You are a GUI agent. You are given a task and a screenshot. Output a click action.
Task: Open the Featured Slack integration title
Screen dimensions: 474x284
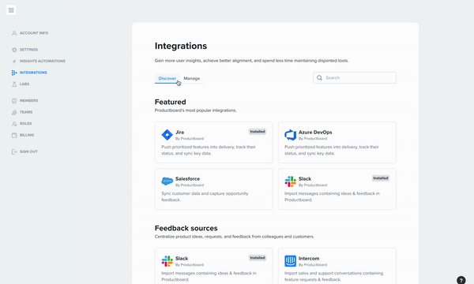point(305,178)
